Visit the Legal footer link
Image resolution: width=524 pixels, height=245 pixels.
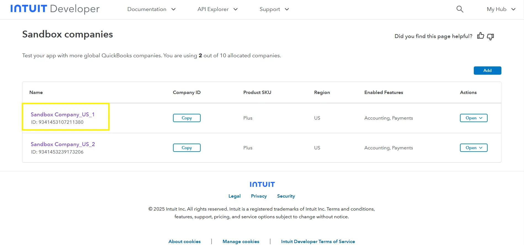[x=235, y=196]
